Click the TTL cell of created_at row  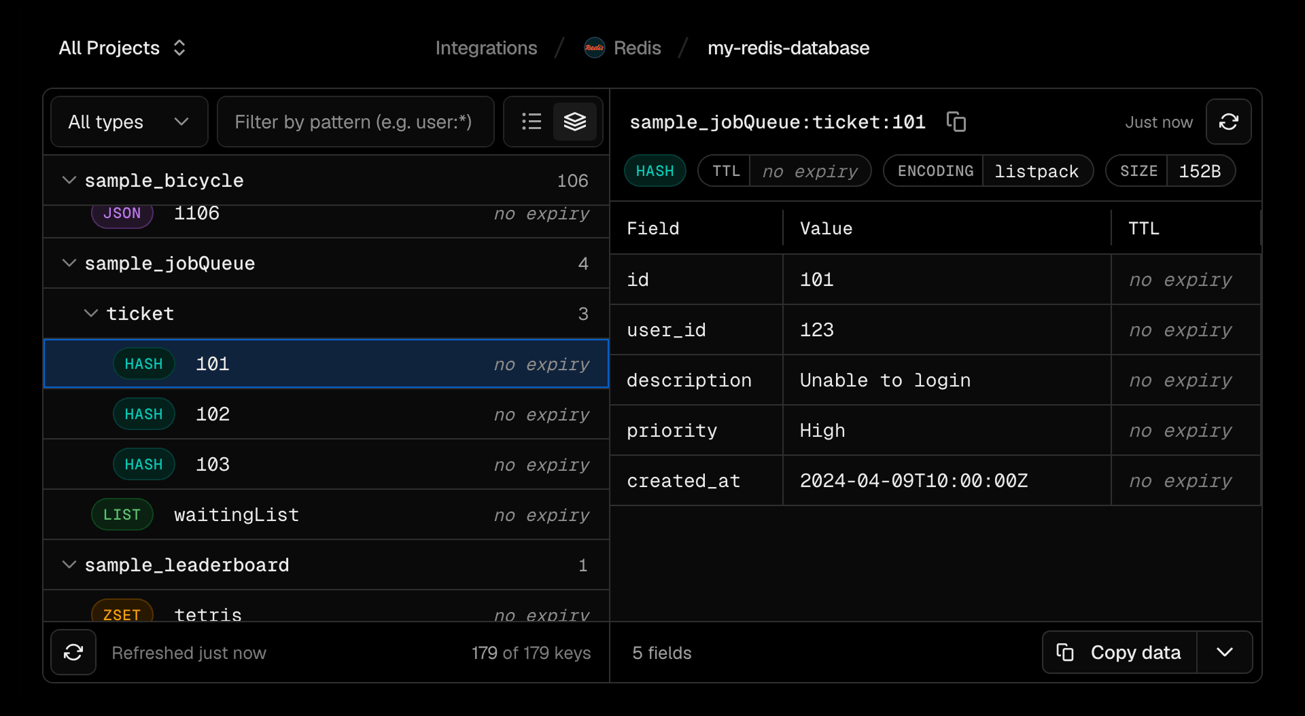(x=1186, y=480)
